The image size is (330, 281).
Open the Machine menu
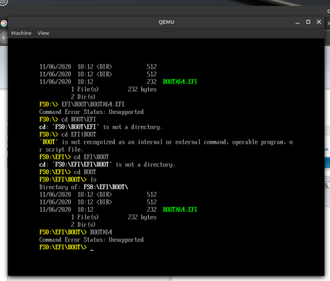[21, 33]
